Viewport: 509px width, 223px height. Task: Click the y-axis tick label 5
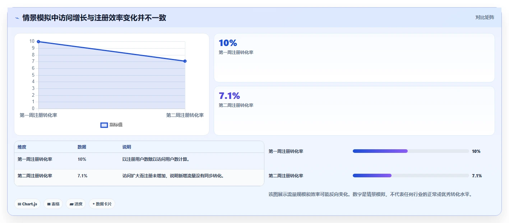click(33, 75)
